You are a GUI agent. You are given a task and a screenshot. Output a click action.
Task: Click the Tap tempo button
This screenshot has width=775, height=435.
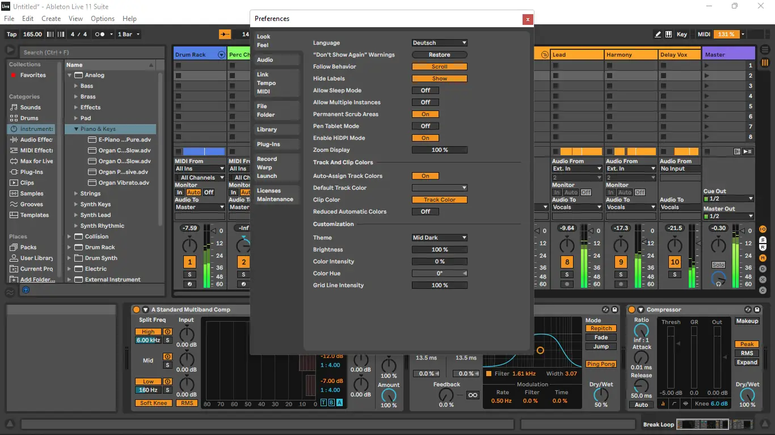point(12,35)
